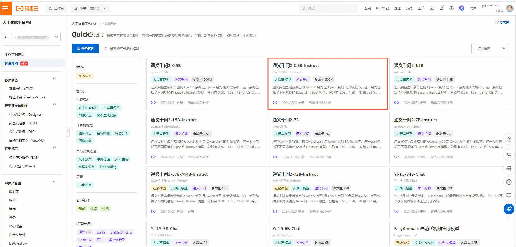Open DSW Gallery in sidebar
The width and height of the screenshot is (516, 247).
18,244
